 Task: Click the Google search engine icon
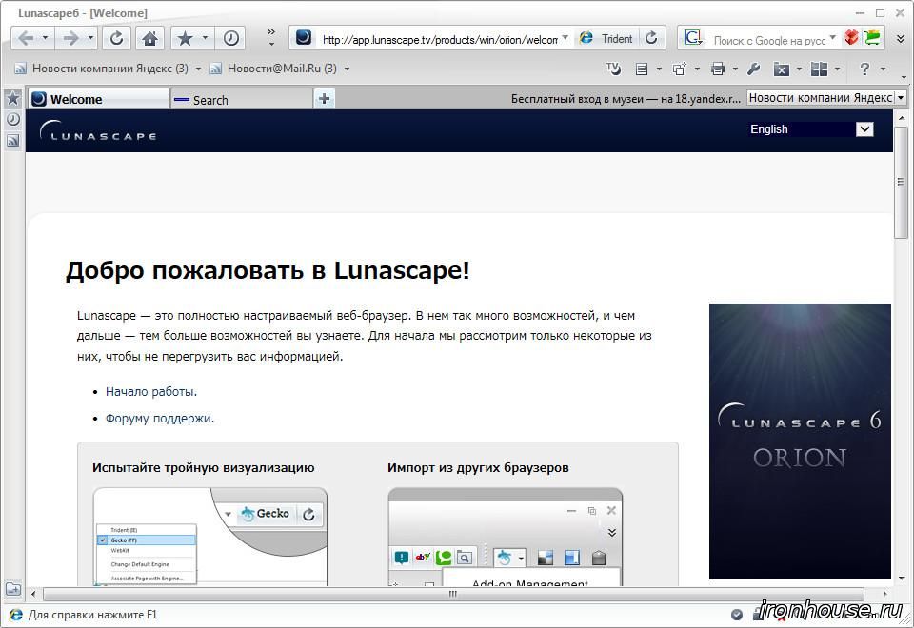692,38
